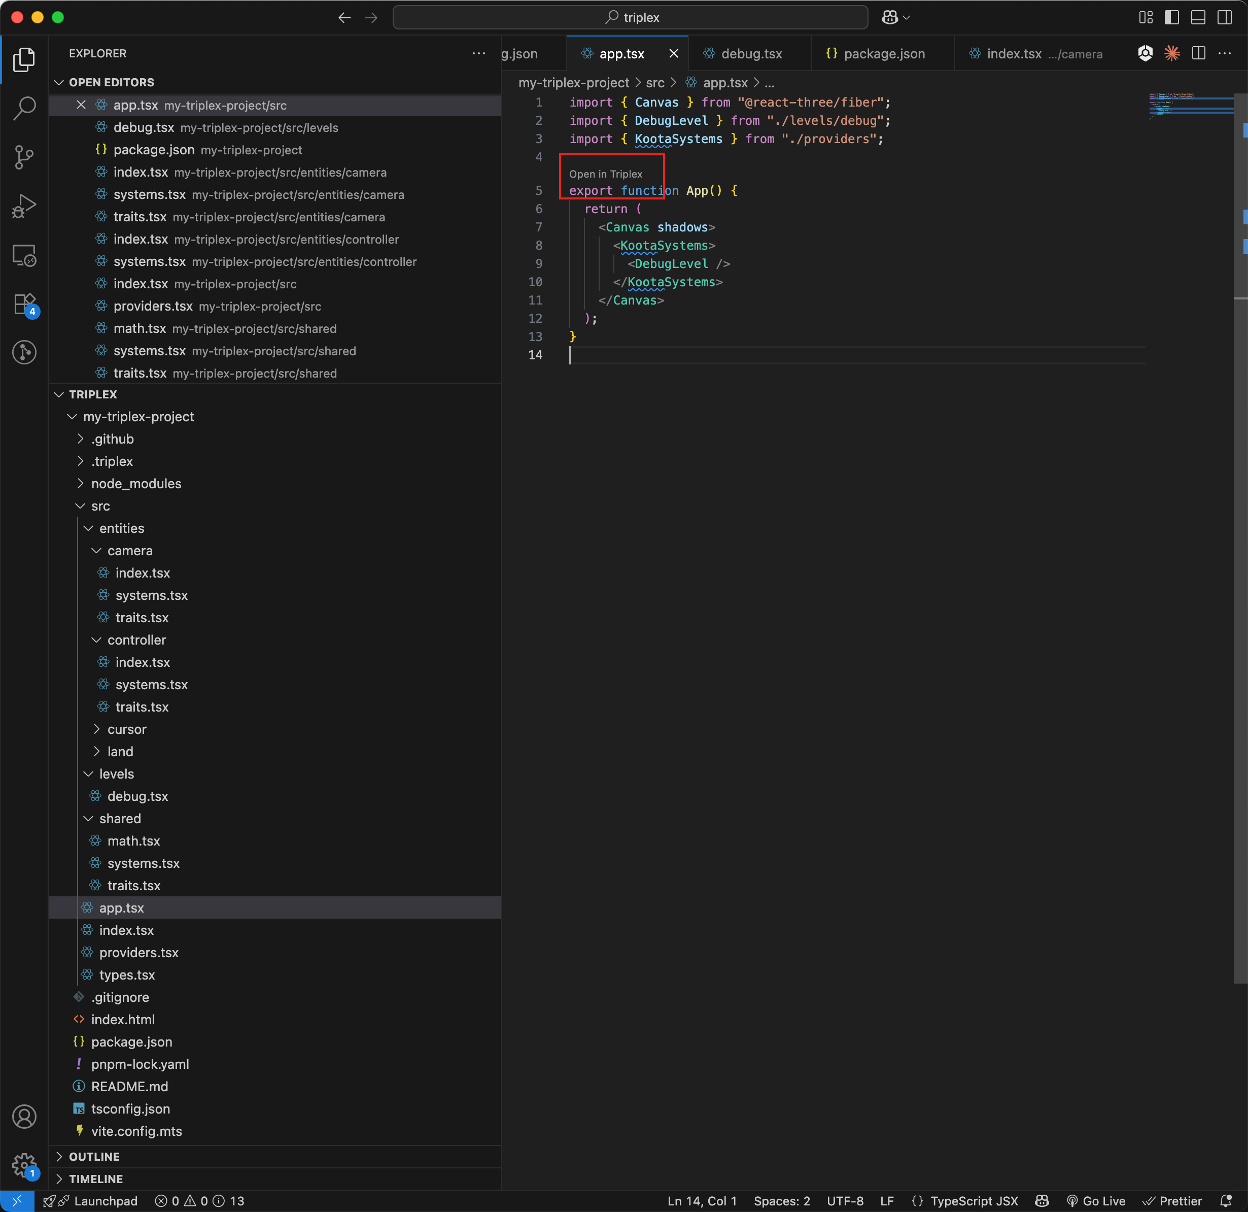Viewport: 1248px width, 1212px height.
Task: Click the Triplex icon in editor title bar
Action: tap(1145, 53)
